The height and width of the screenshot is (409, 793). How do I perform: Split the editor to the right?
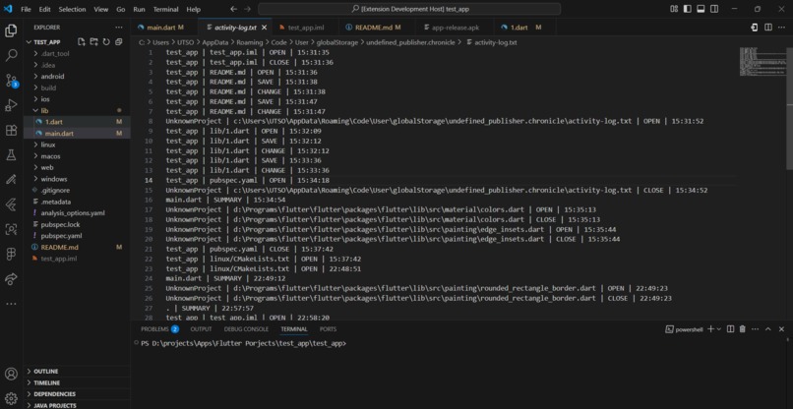point(768,28)
